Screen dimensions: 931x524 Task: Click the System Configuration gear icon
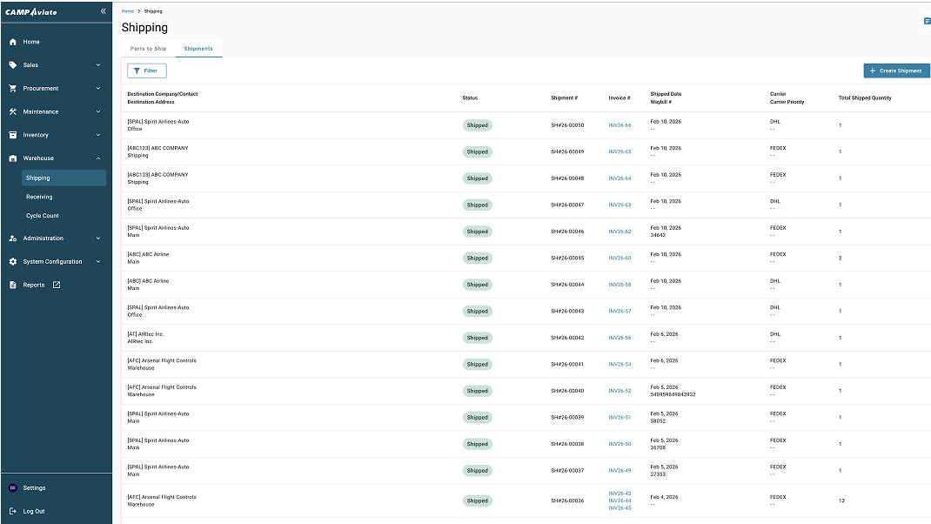13,262
